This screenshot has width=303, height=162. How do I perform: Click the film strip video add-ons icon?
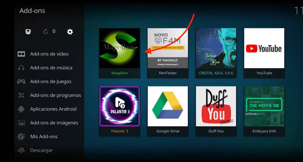point(21,54)
